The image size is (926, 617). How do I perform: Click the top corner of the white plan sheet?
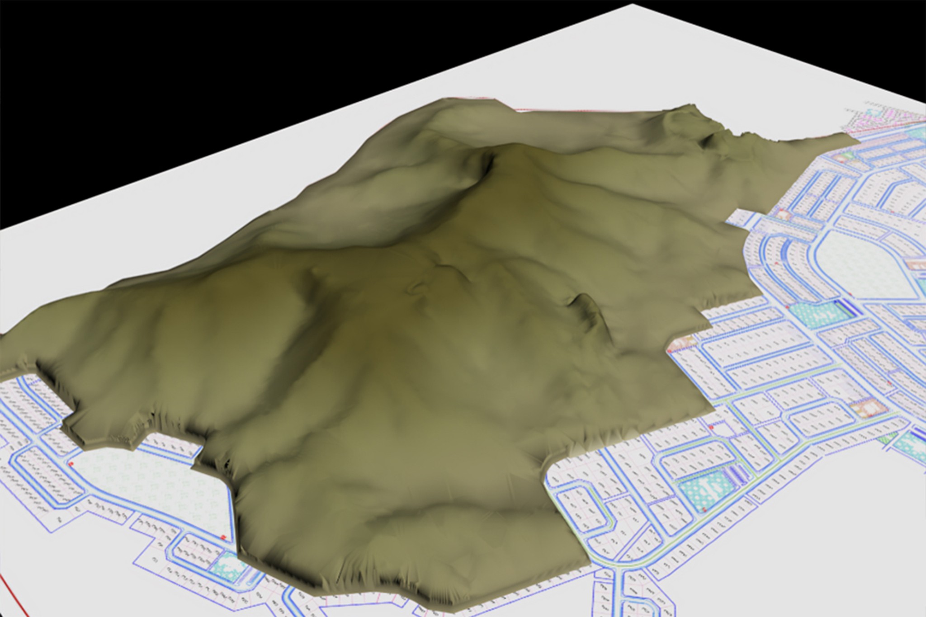[x=633, y=6]
